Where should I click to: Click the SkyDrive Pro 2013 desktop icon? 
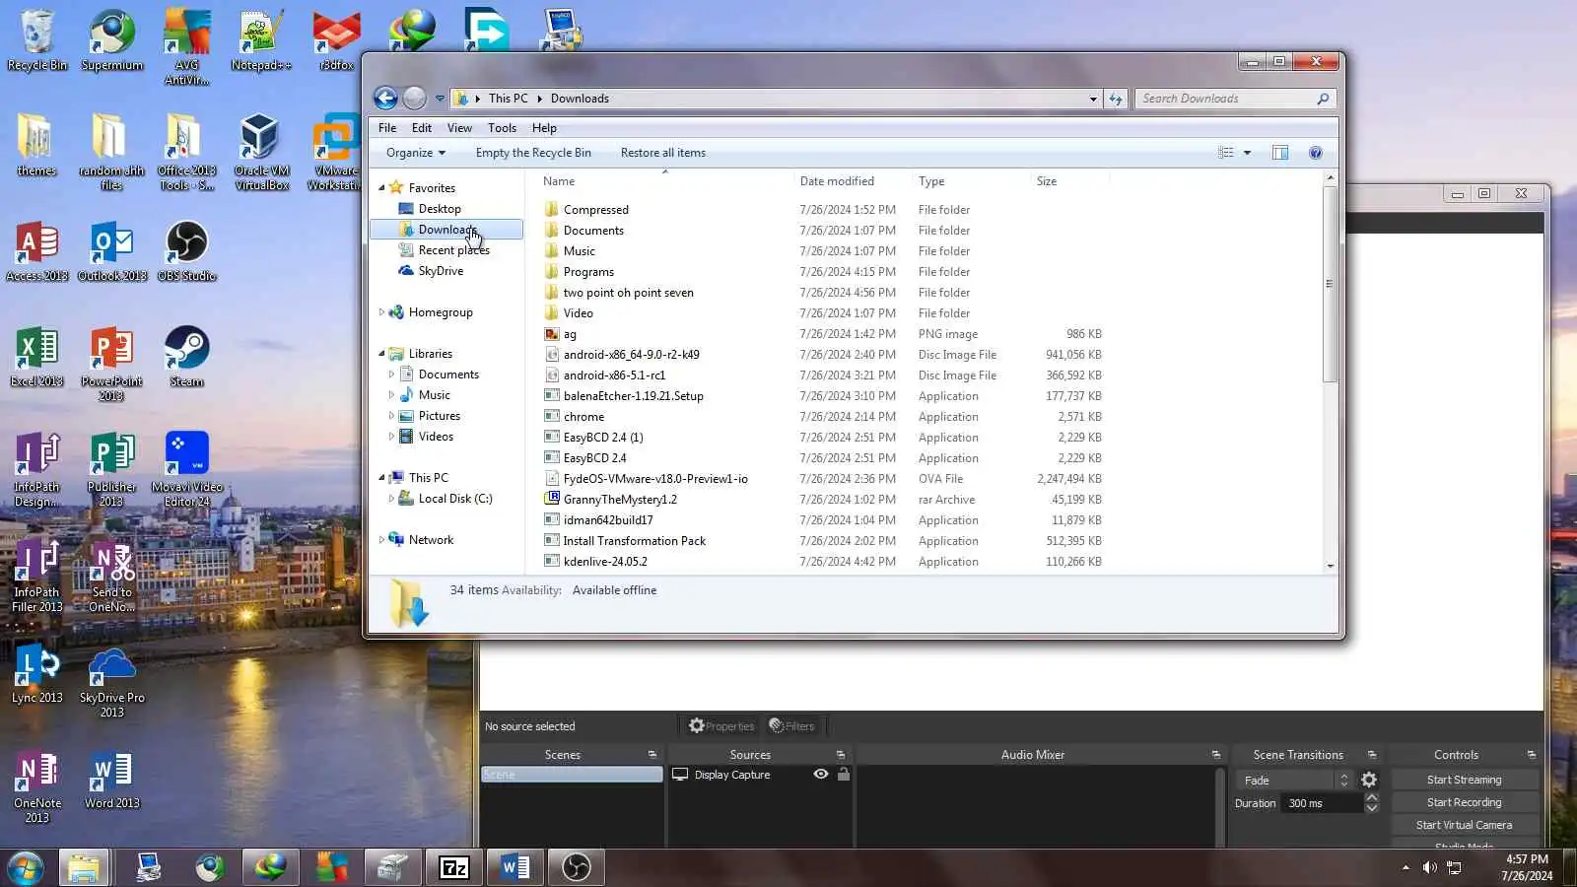point(112,680)
